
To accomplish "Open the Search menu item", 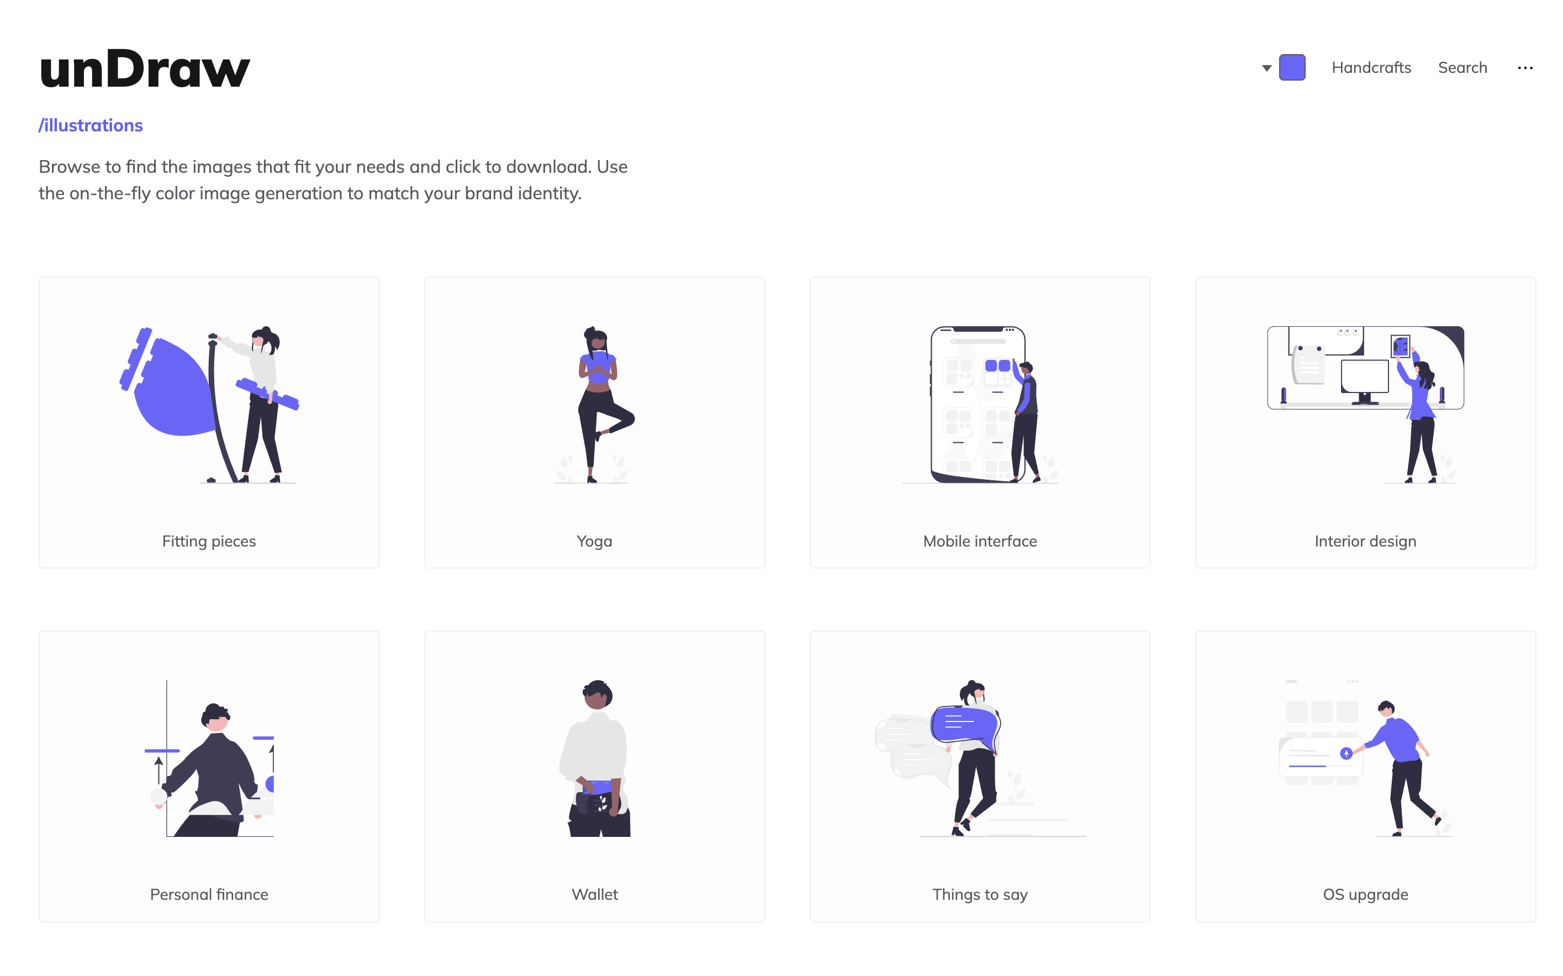I will 1462,68.
